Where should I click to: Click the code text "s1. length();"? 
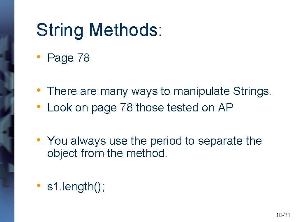coord(76,187)
